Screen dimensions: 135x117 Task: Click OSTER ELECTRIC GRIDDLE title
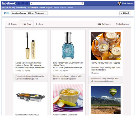pos(27,115)
